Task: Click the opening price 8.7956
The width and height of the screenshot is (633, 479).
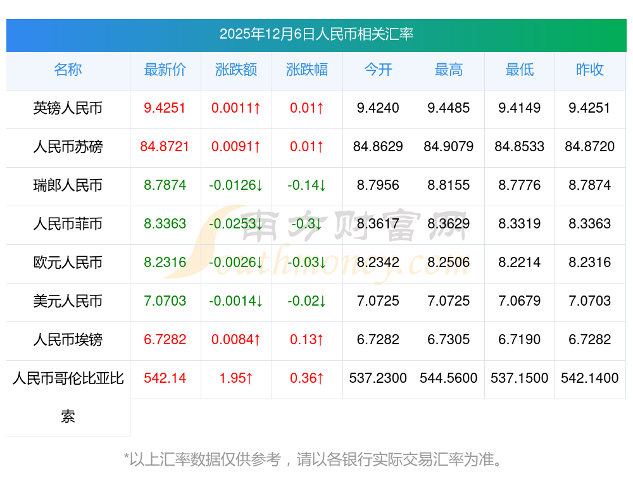Action: (378, 185)
